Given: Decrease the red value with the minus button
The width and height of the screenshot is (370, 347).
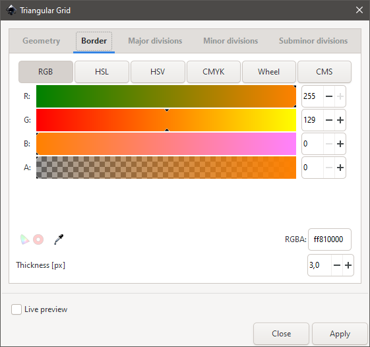Looking at the screenshot, I should (329, 96).
